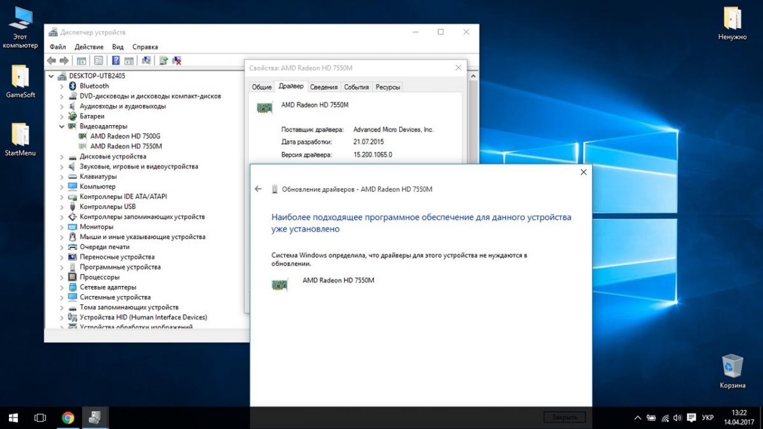Open Google Chrome from the taskbar
Screen dimensions: 763x429
point(68,418)
